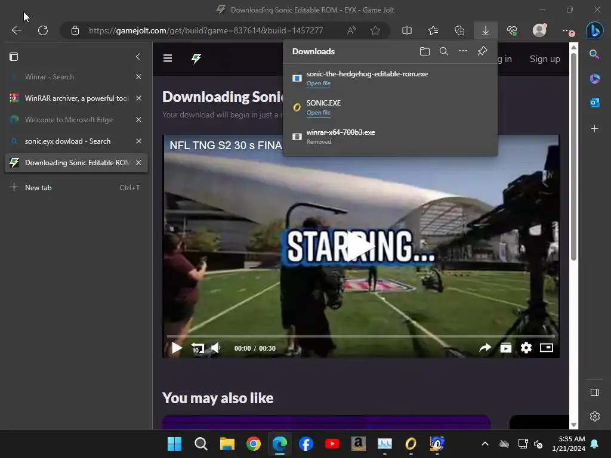Seek on the video progress bar
611x458 pixels.
pyautogui.click(x=361, y=336)
